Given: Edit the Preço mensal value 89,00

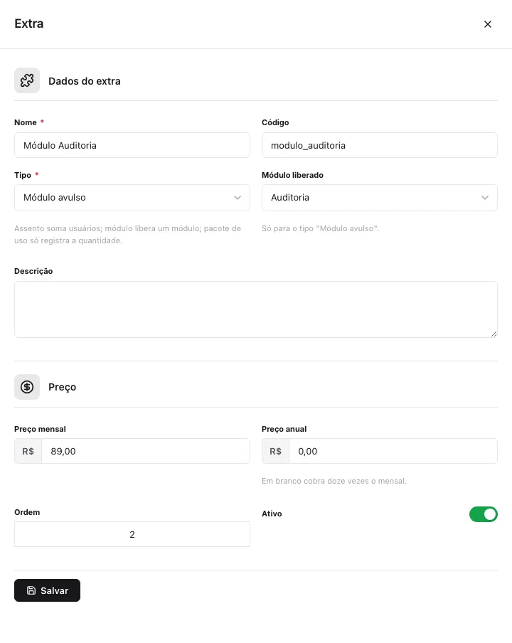Looking at the screenshot, I should [146, 451].
